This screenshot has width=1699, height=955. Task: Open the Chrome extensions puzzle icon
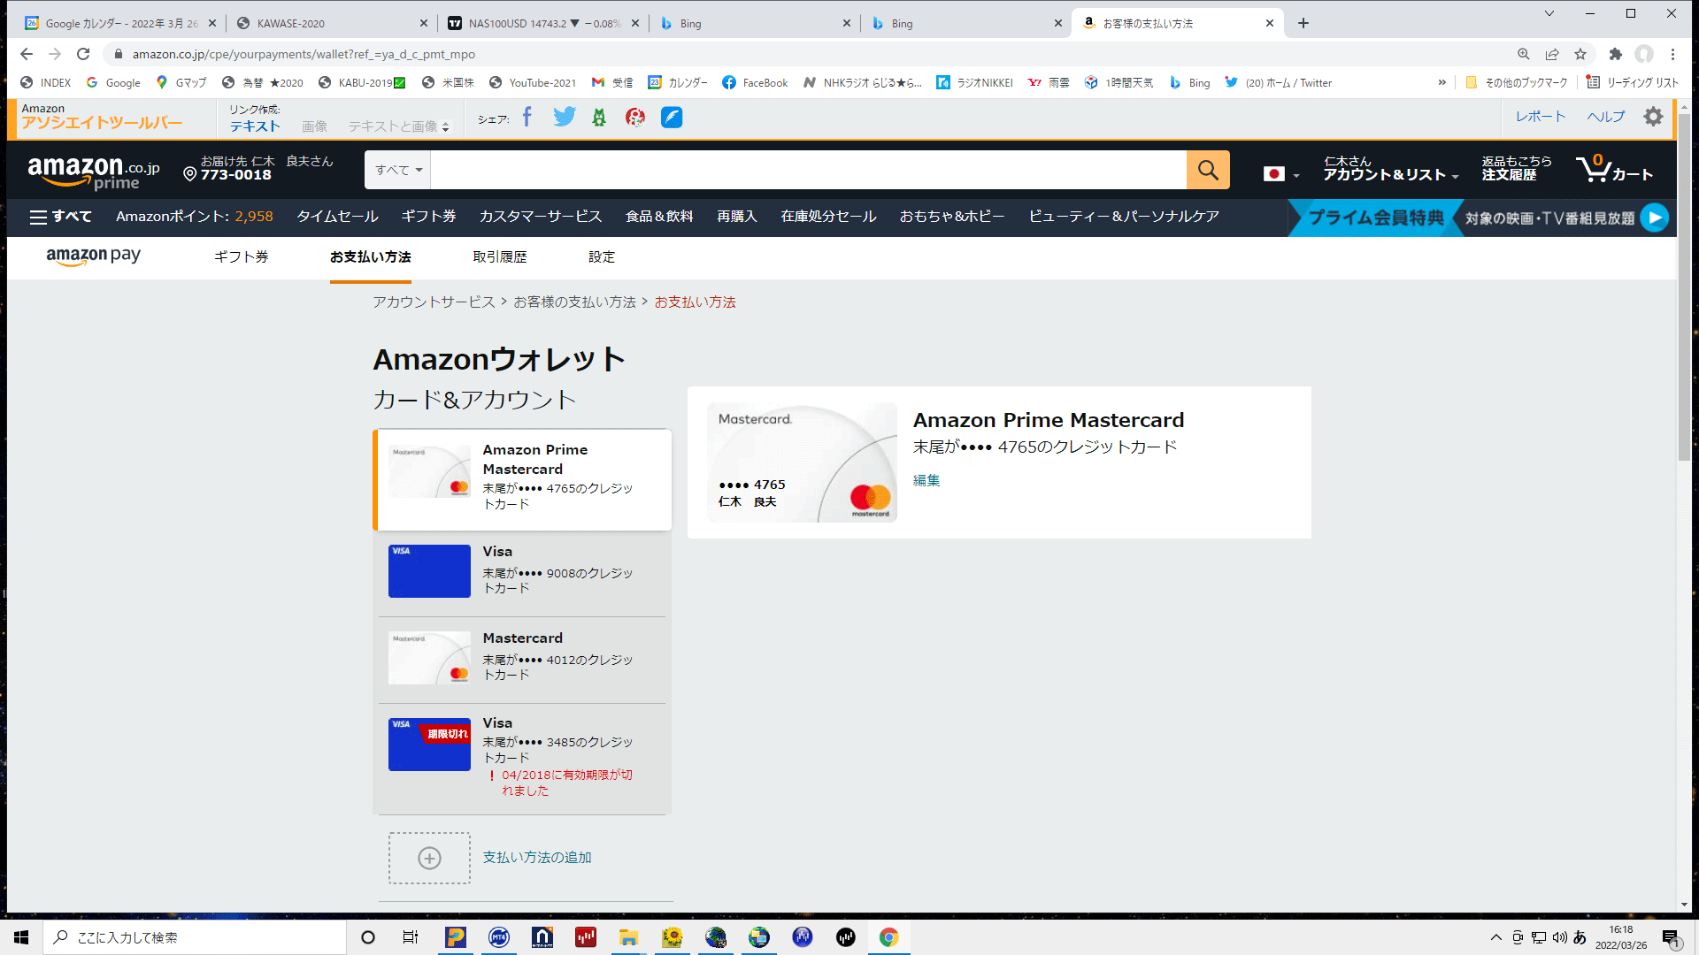click(1615, 54)
